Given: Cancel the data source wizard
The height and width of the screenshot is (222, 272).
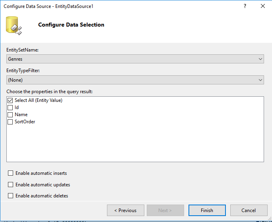Looking at the screenshot, I should pyautogui.click(x=249, y=211).
